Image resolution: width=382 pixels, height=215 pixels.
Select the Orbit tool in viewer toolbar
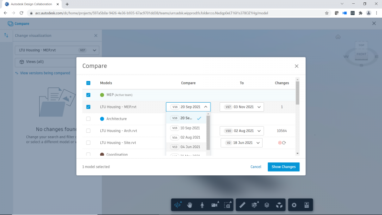tap(178, 205)
